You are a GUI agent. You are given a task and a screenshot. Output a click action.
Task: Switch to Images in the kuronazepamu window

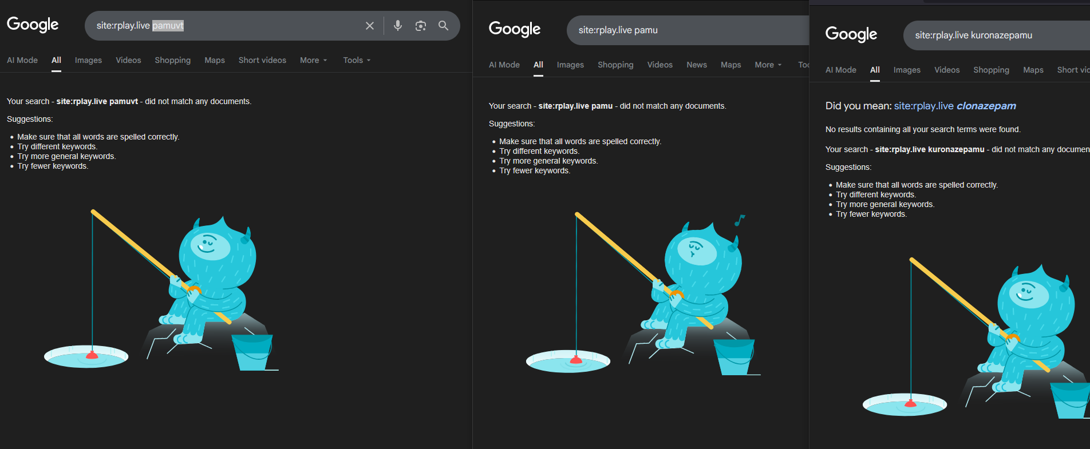pyautogui.click(x=907, y=70)
